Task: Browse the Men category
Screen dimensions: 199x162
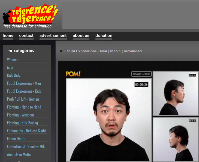Action: click(10, 67)
